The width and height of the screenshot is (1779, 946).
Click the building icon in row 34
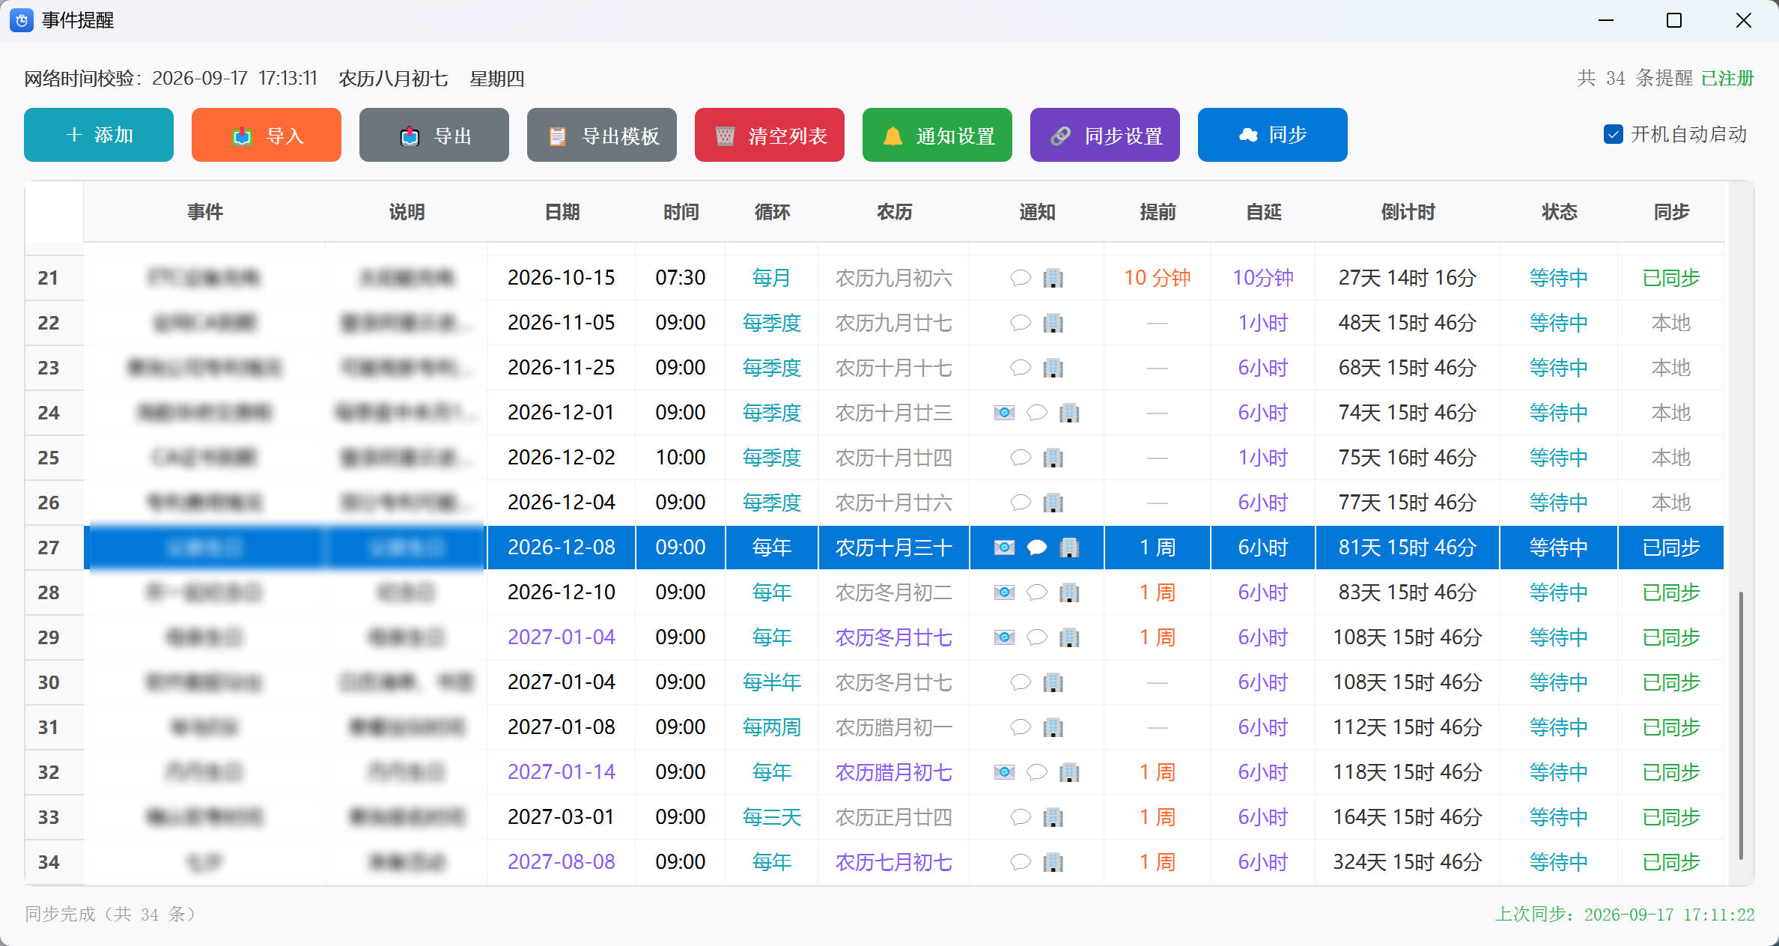click(x=1053, y=862)
